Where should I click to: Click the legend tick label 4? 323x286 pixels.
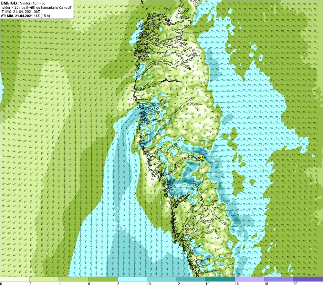(60, 284)
